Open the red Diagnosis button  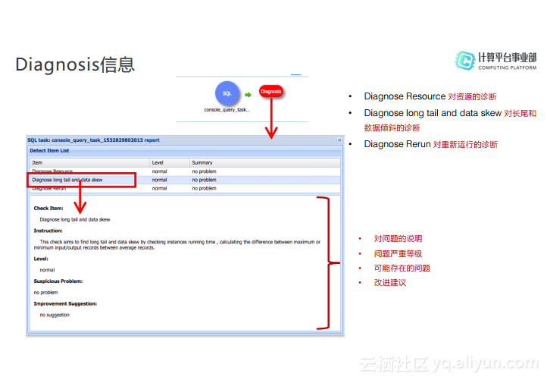coord(271,92)
